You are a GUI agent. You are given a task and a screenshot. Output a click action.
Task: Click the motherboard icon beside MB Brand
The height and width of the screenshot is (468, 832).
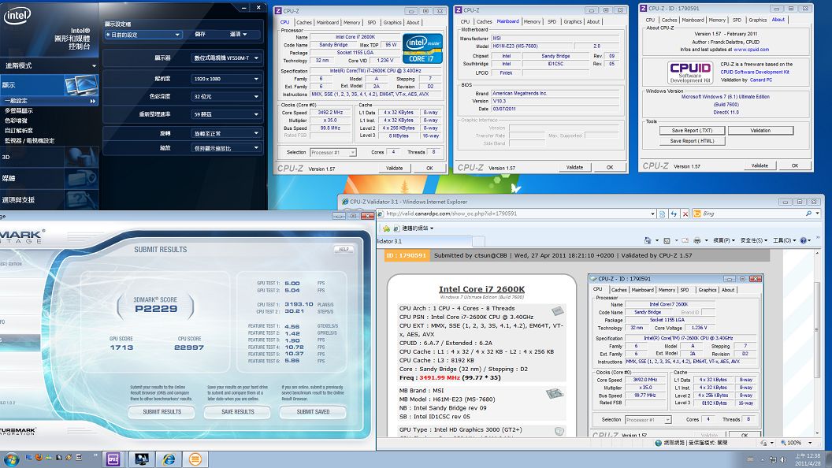pos(555,393)
